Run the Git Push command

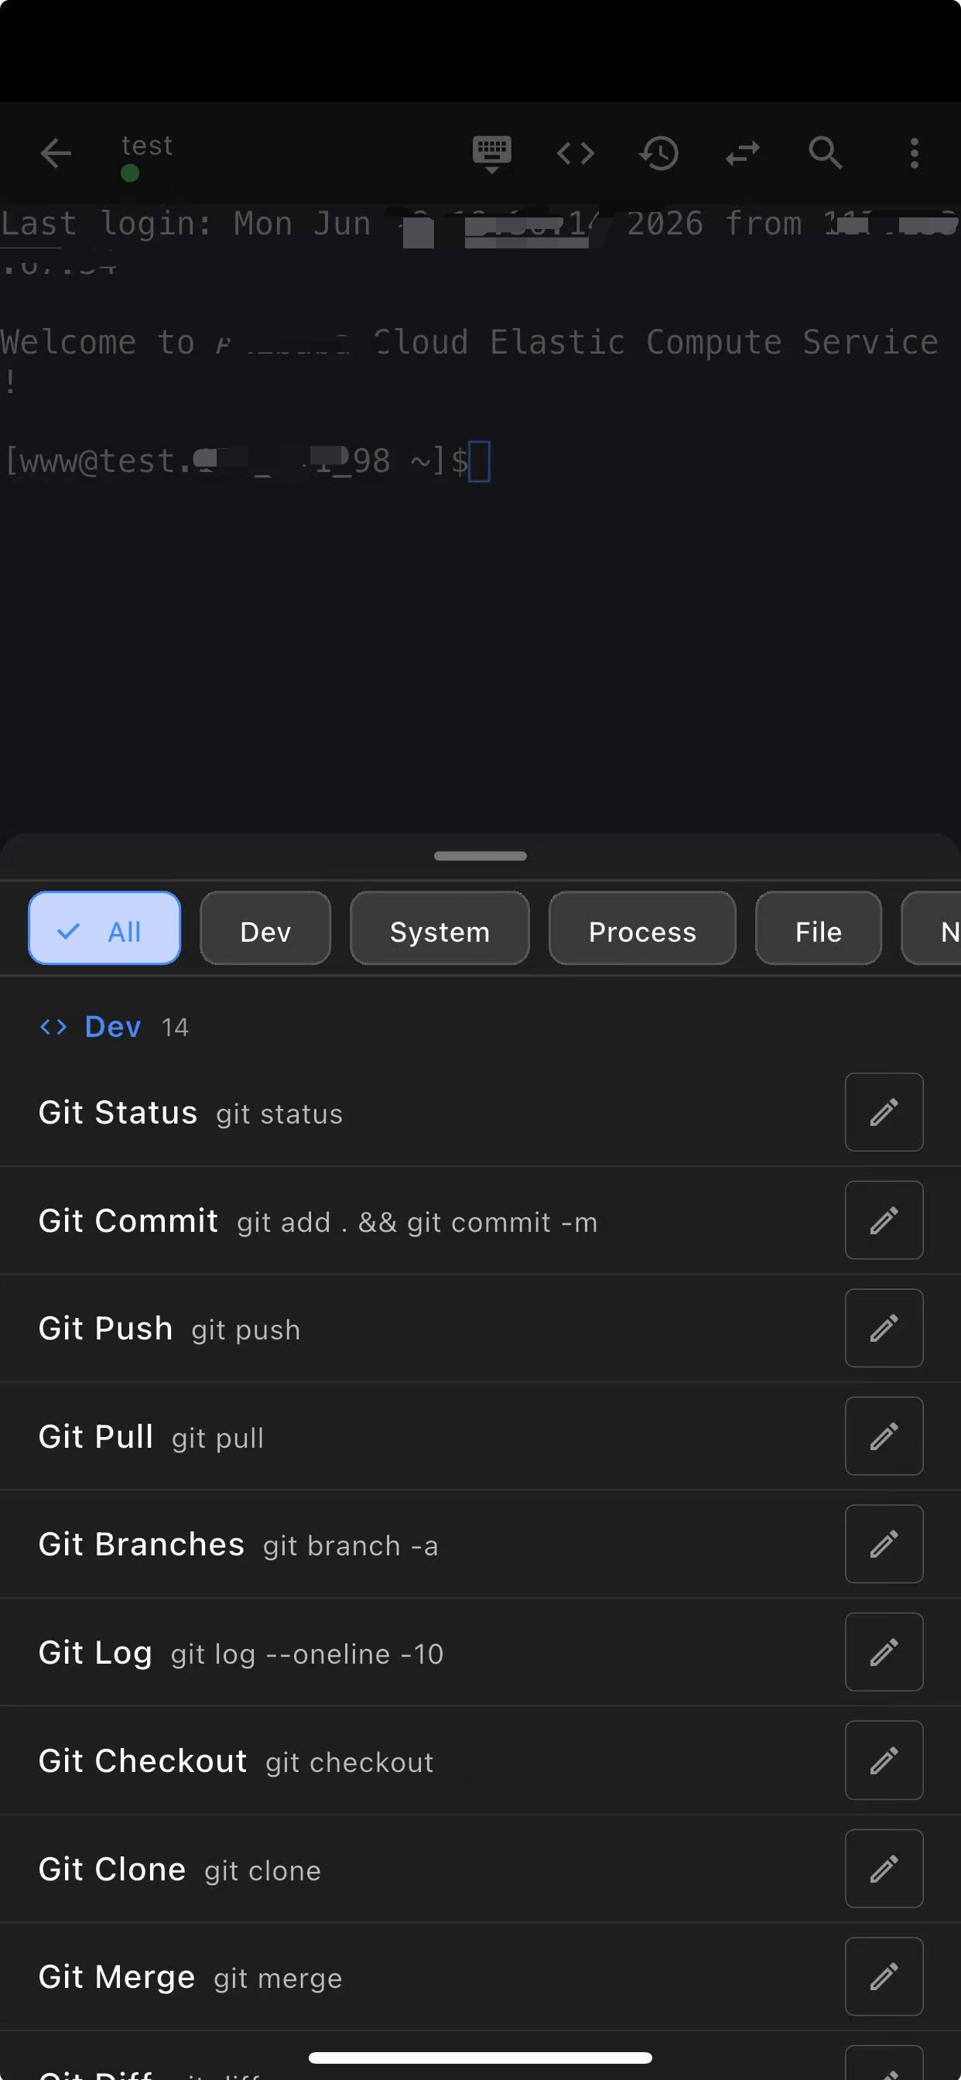[x=420, y=1329]
